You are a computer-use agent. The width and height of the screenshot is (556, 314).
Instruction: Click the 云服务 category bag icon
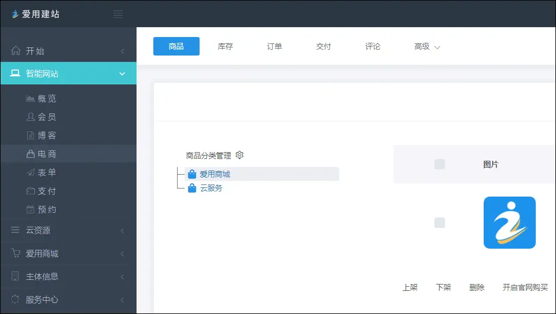click(192, 188)
